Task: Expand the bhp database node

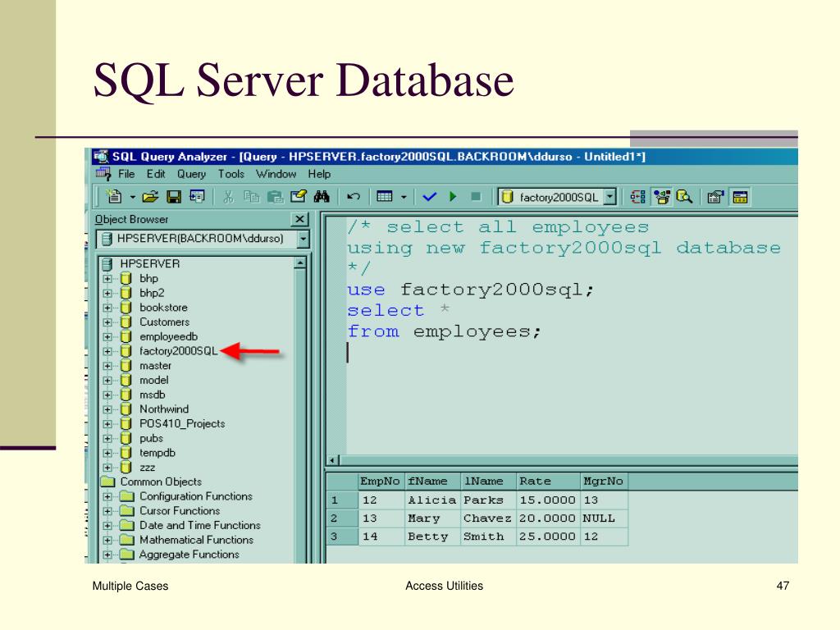Action: click(x=107, y=279)
